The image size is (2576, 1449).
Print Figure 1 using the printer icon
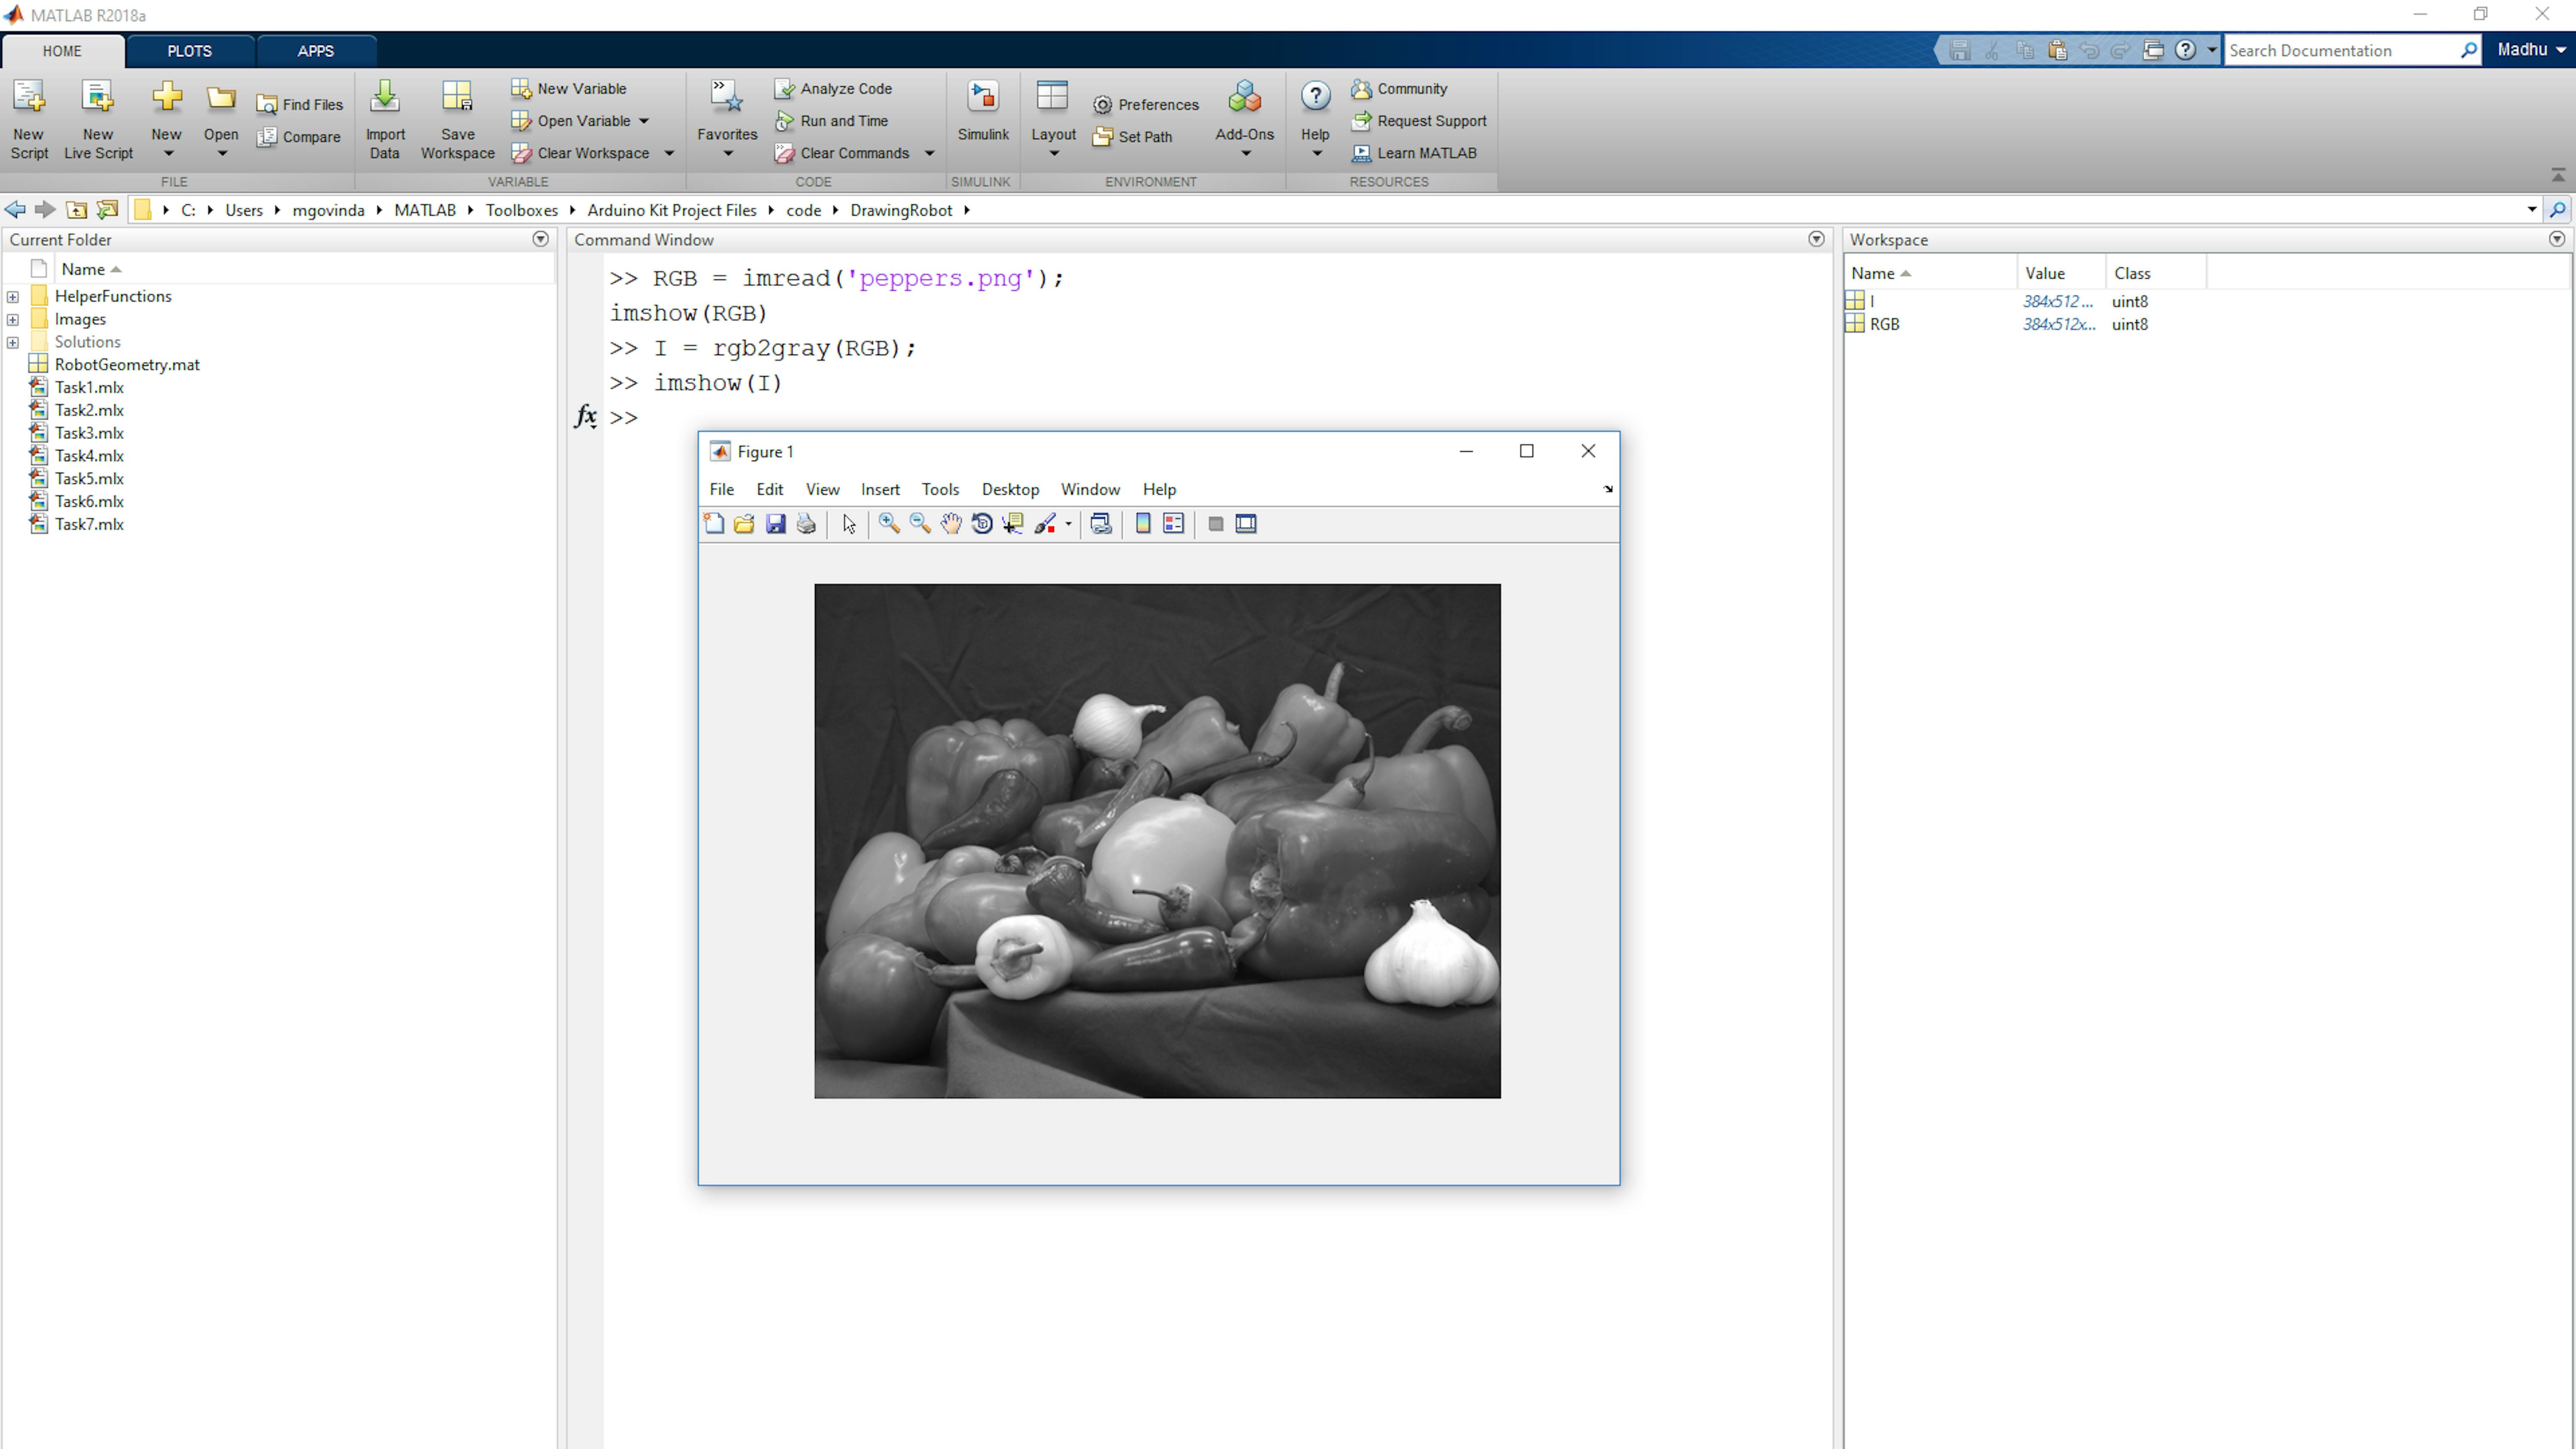(806, 524)
